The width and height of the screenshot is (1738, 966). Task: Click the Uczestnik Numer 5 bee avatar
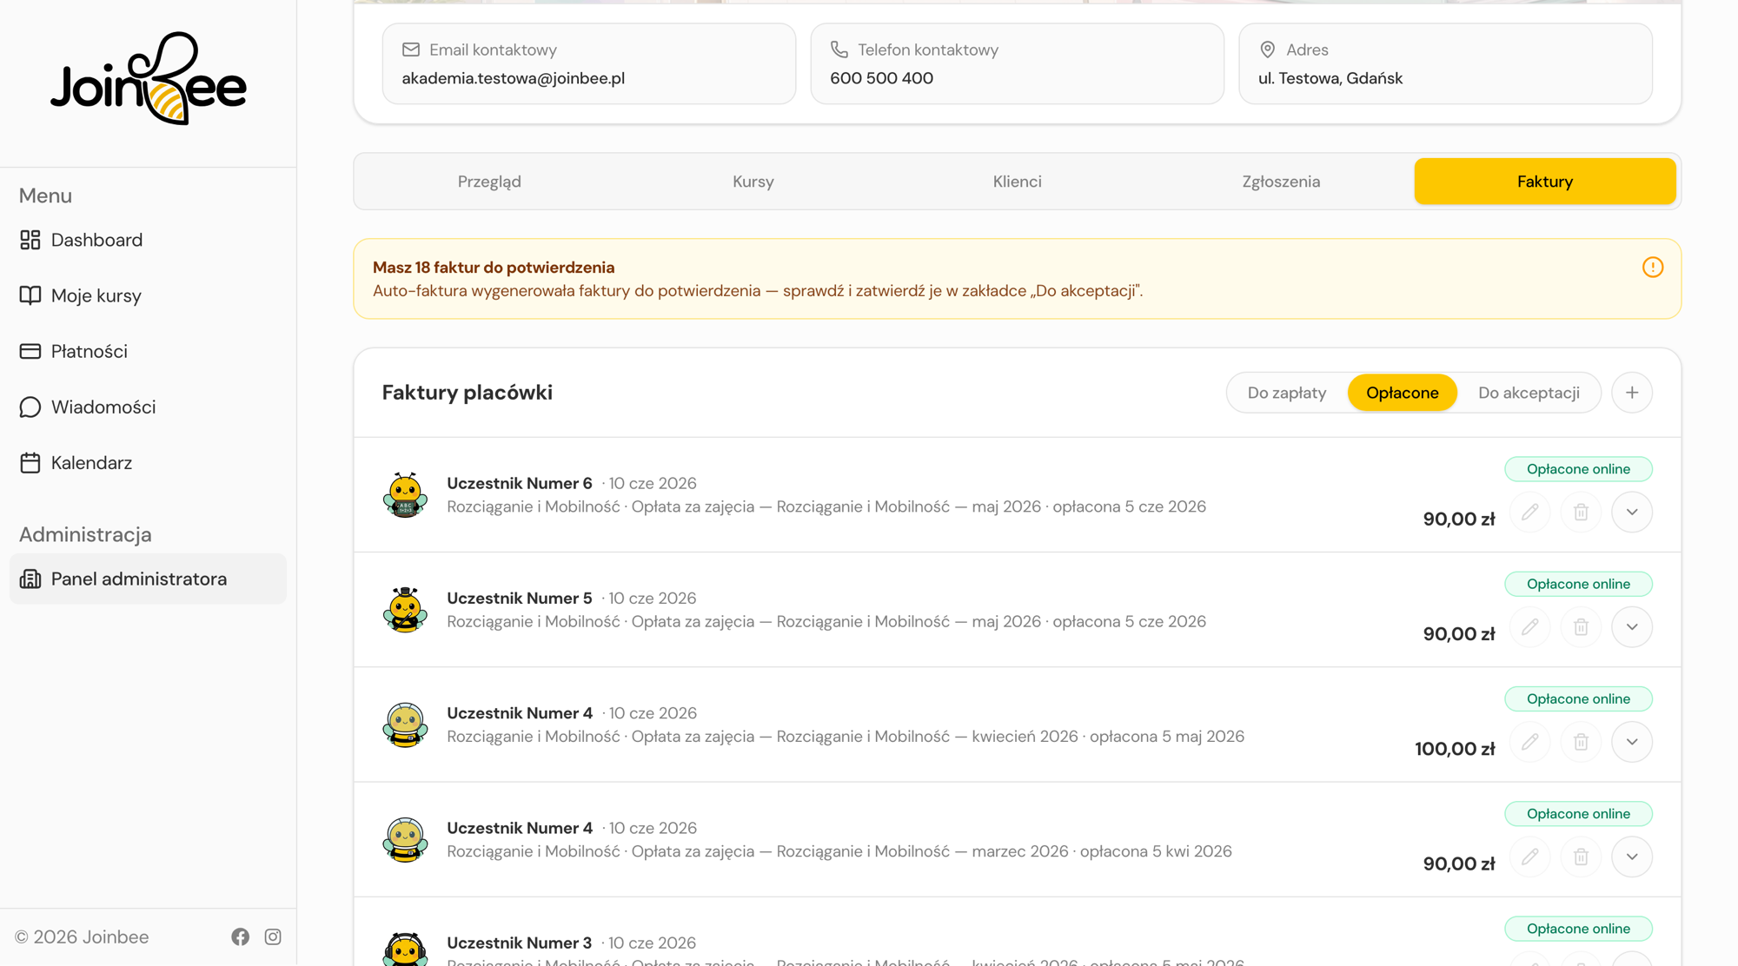coord(405,610)
